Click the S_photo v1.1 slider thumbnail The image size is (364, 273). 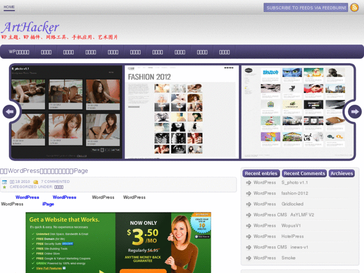(x=67, y=112)
